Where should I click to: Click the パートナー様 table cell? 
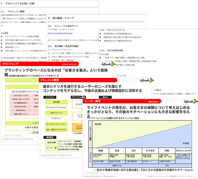51,148
